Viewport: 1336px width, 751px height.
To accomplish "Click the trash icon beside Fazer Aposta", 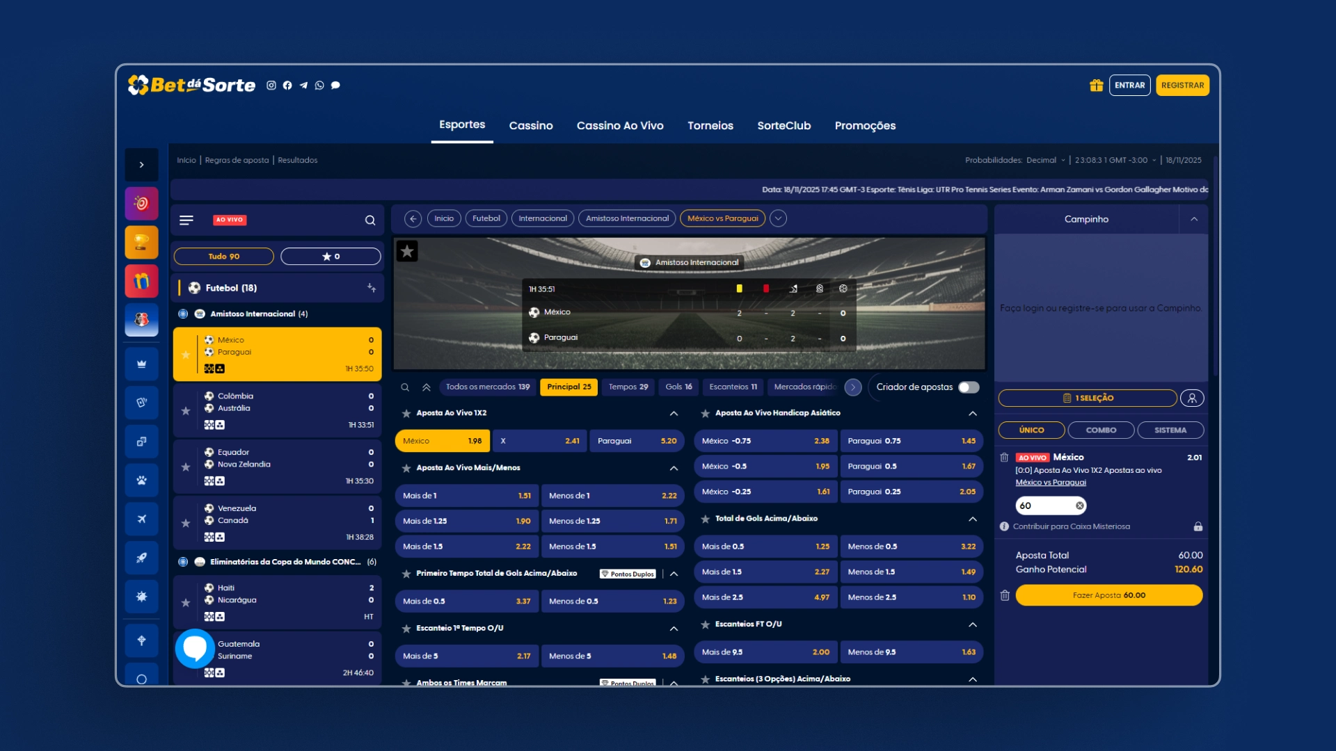I will tap(1005, 595).
